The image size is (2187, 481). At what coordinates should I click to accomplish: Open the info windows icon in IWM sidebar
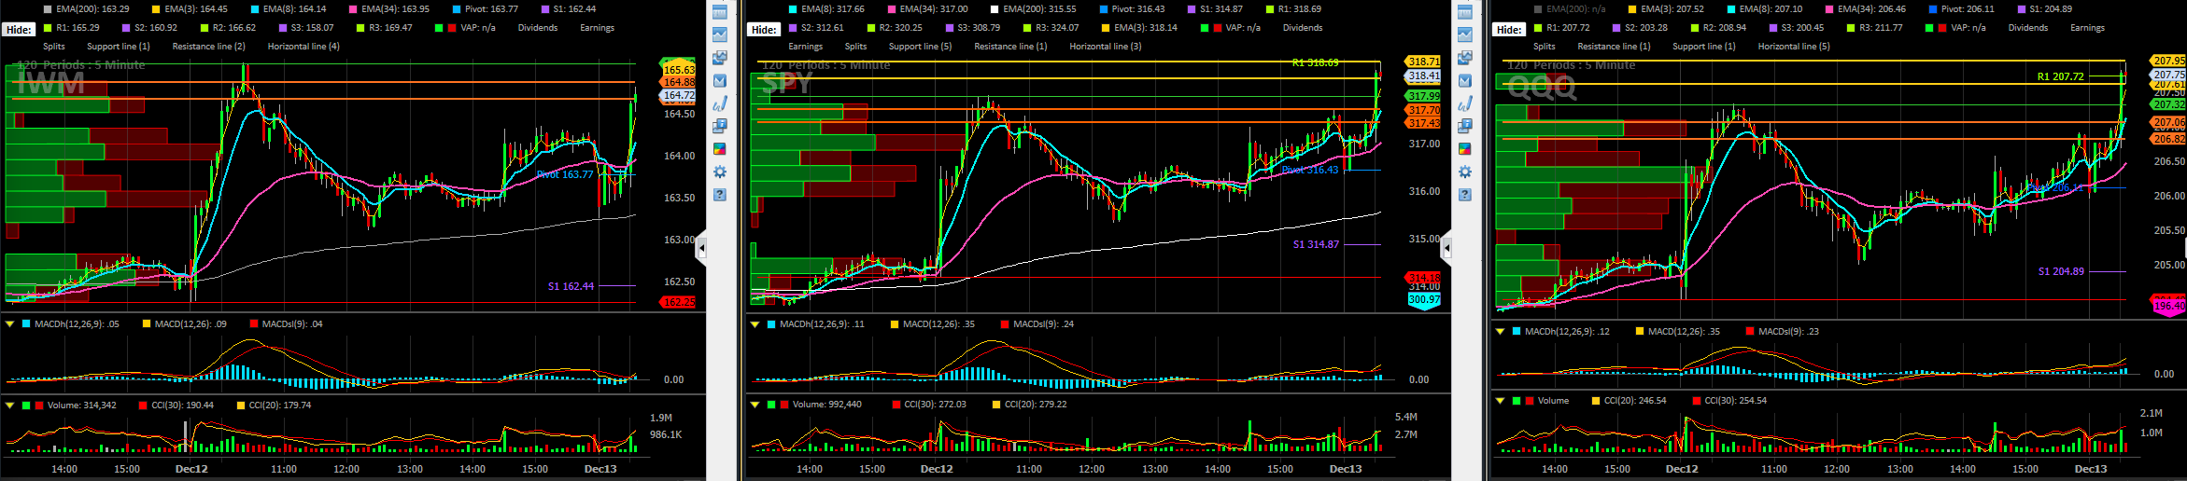[x=720, y=126]
